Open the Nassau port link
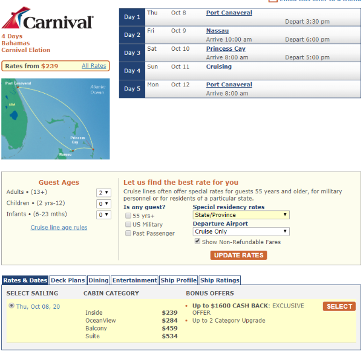Viewport: 363px width, 351px height. coord(217,31)
